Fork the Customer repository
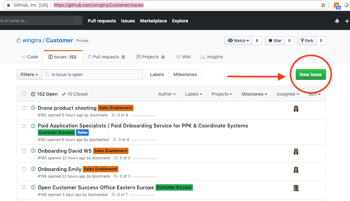 307,40
